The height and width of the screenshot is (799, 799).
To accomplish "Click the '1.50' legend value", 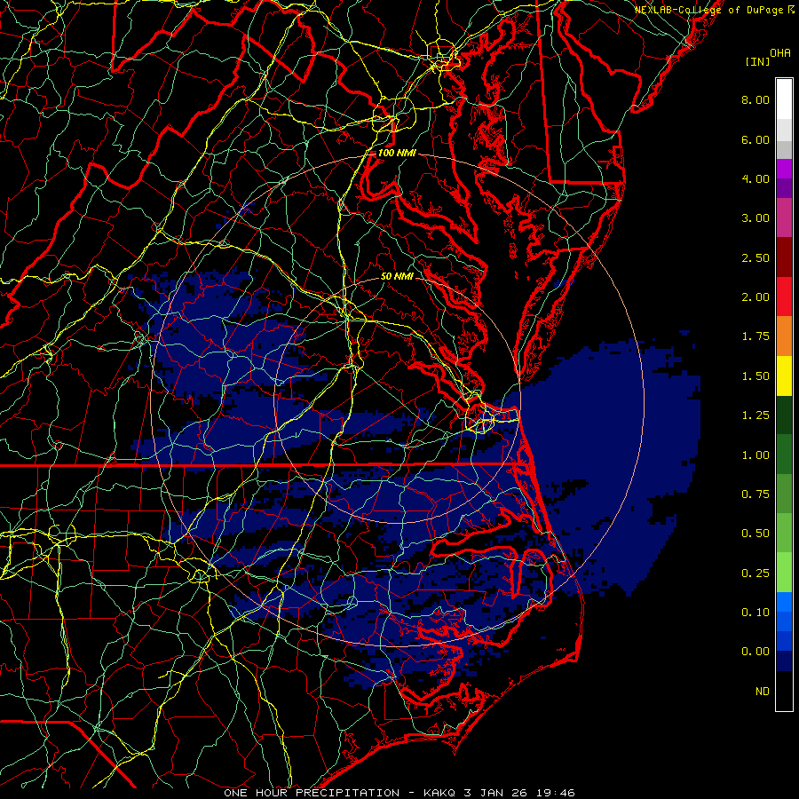I will 755,376.
